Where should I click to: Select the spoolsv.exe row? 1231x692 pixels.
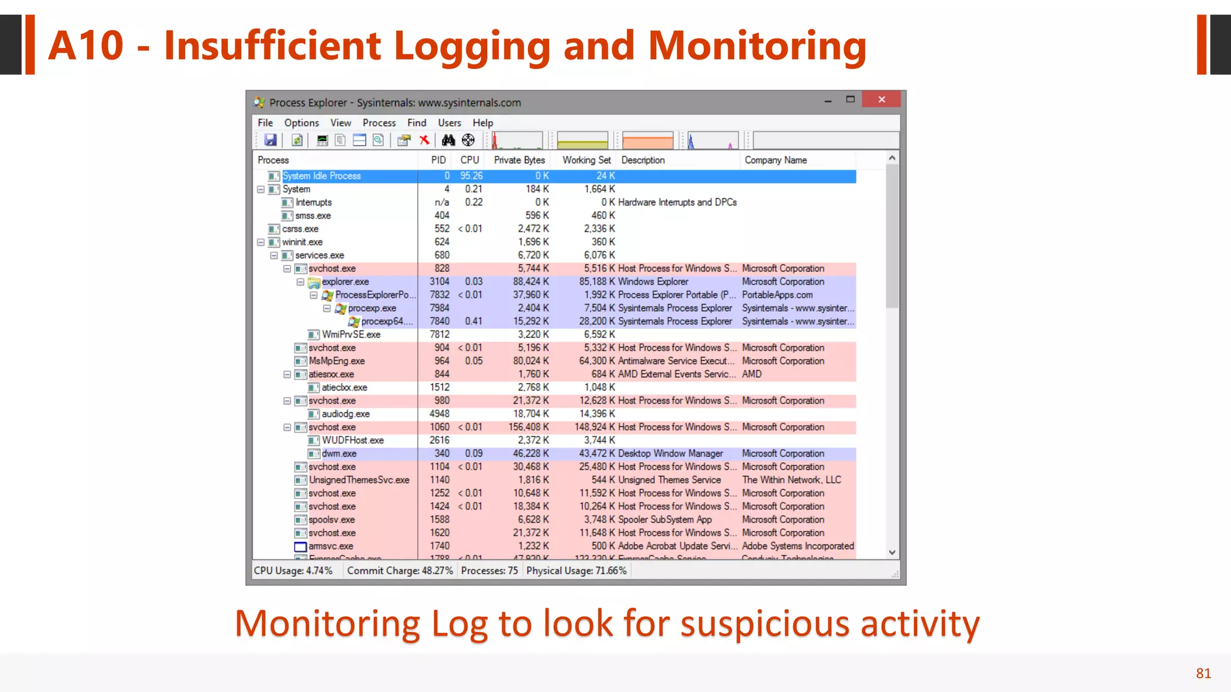(554, 520)
